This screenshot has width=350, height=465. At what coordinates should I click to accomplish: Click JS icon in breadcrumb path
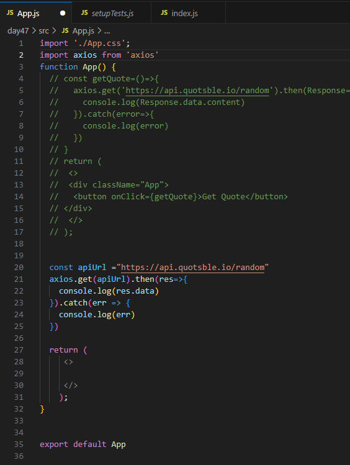pyautogui.click(x=65, y=30)
